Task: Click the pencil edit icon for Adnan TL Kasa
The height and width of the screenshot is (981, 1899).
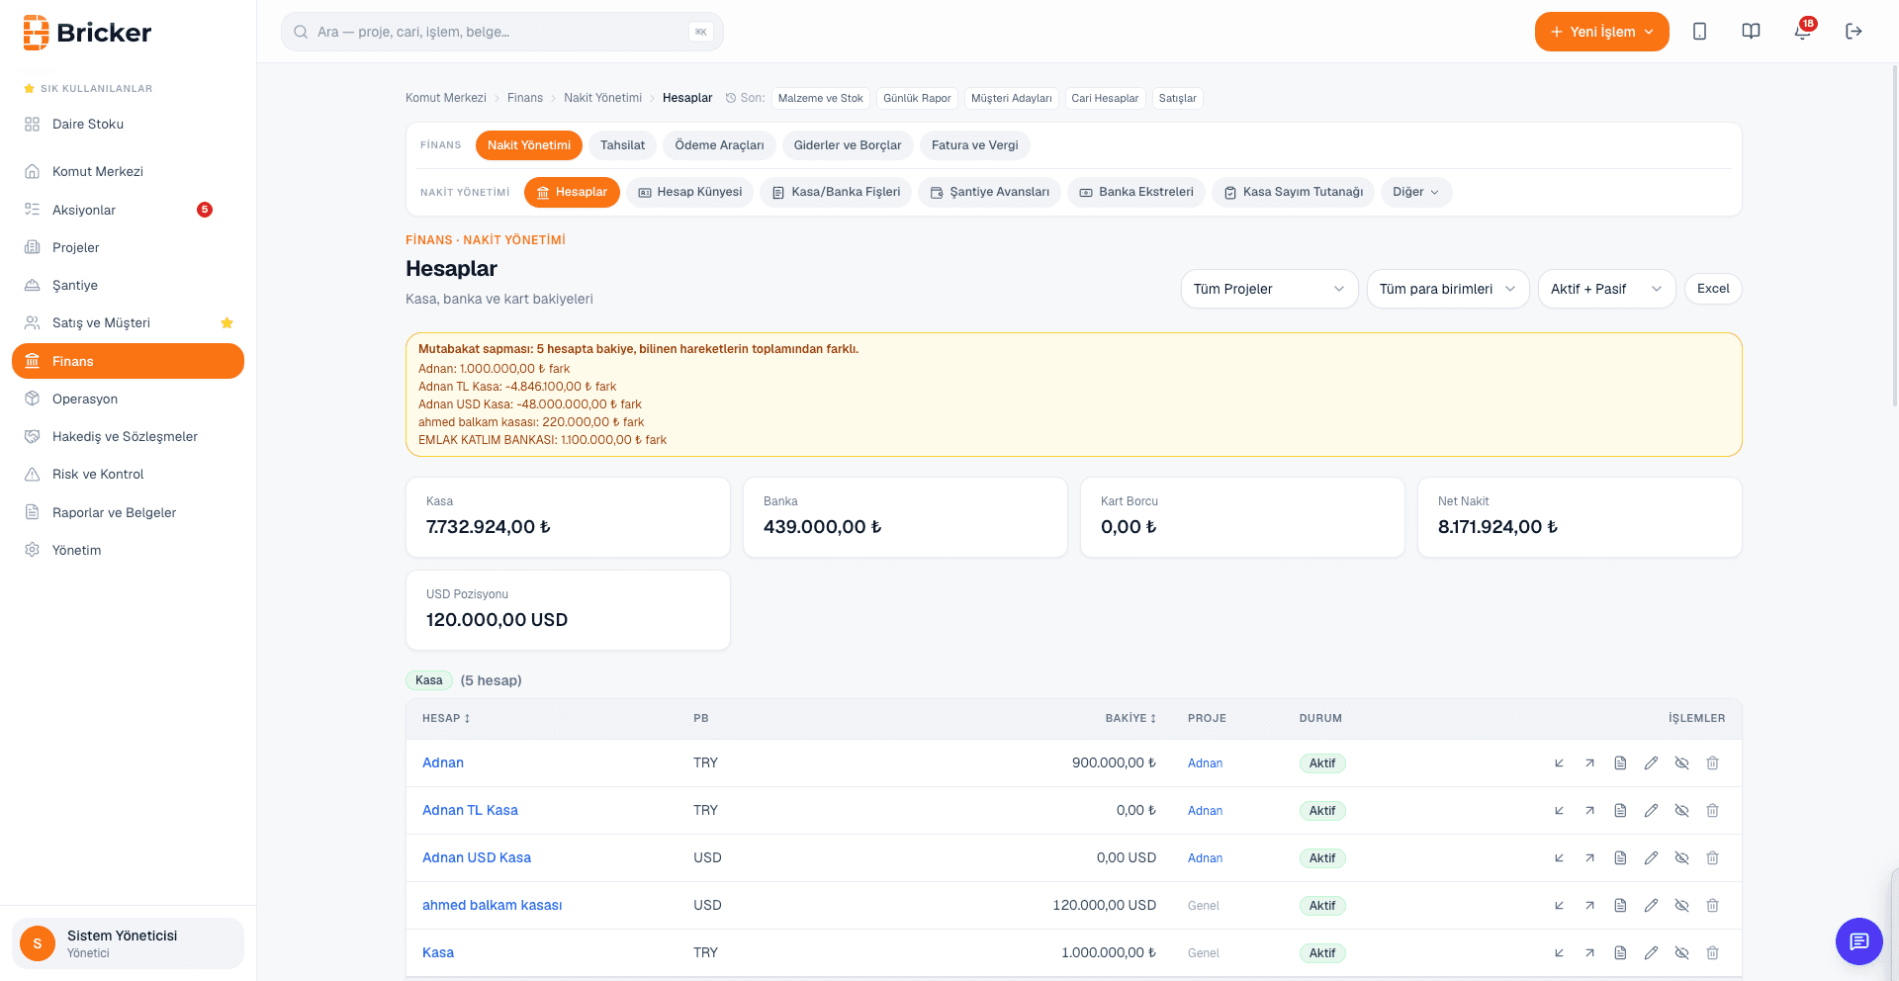Action: pyautogui.click(x=1651, y=811)
